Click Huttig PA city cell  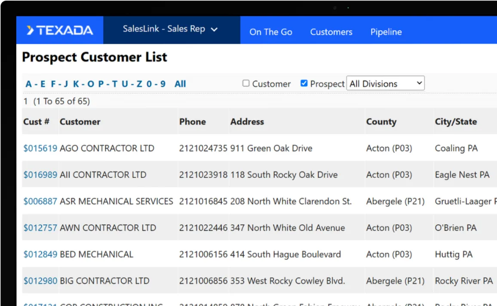point(454,254)
